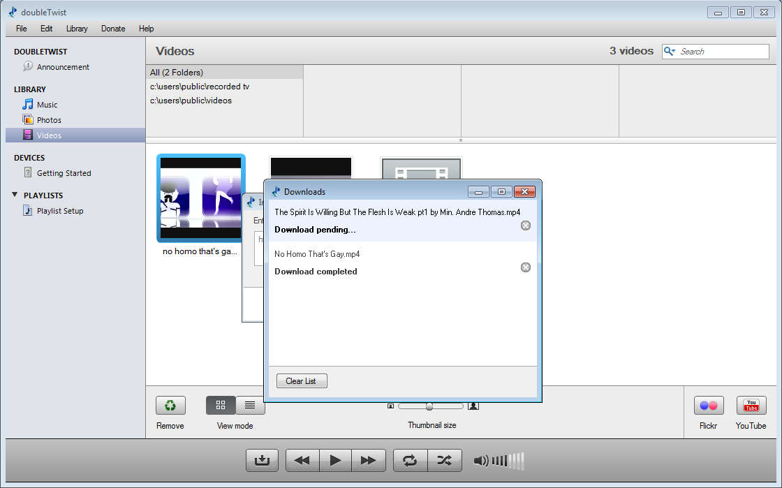
Task: Select Videos in the library sidebar
Action: point(75,135)
